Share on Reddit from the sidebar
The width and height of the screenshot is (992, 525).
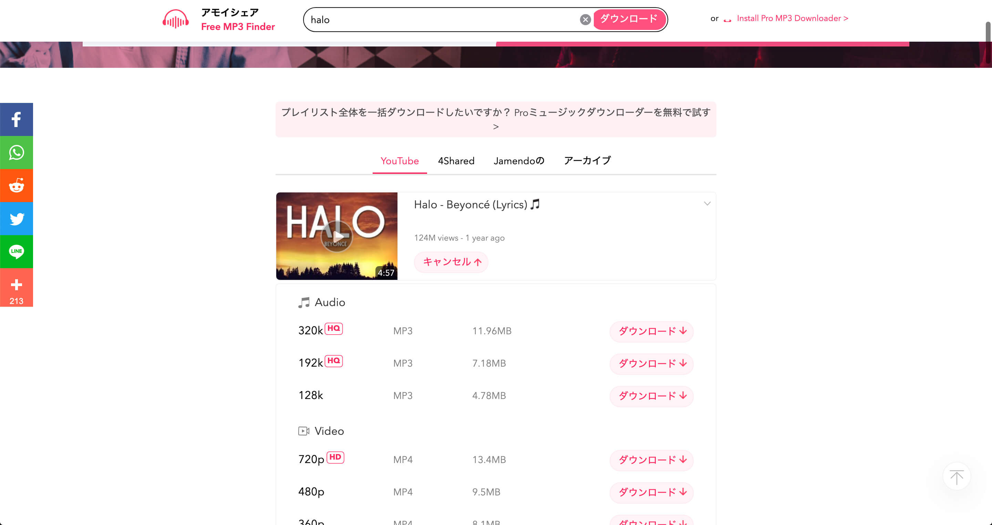tap(16, 186)
